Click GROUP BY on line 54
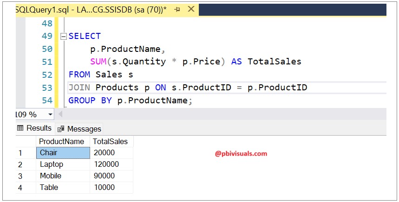Viewport: 399px width, 202px height. tap(90, 101)
